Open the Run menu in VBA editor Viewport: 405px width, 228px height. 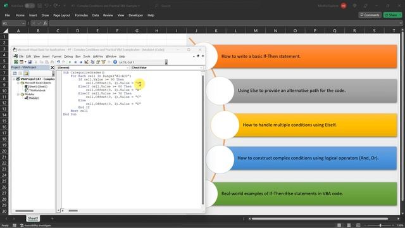click(78, 56)
